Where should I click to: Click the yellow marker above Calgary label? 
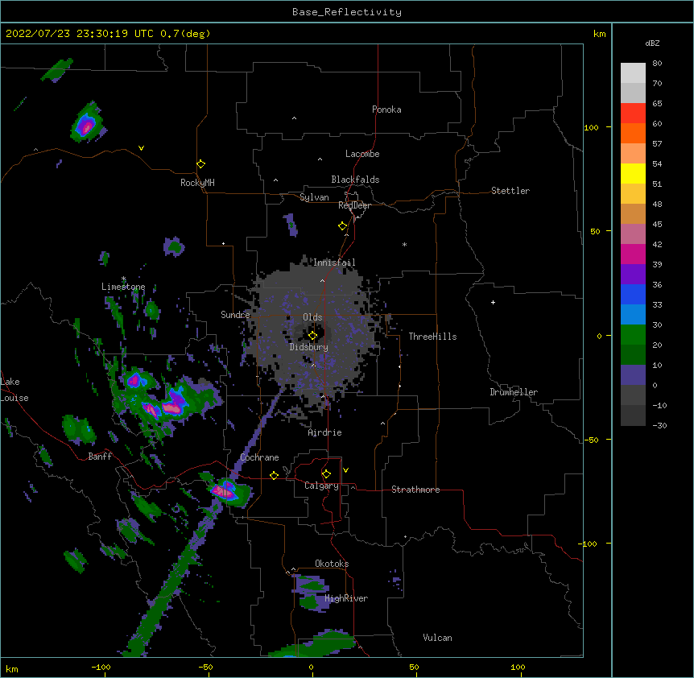(326, 474)
